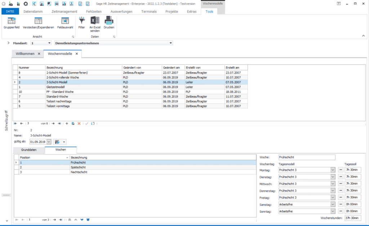The height and width of the screenshot is (226, 369).
Task: Open the Mandant number dropdown
Action: point(49,43)
